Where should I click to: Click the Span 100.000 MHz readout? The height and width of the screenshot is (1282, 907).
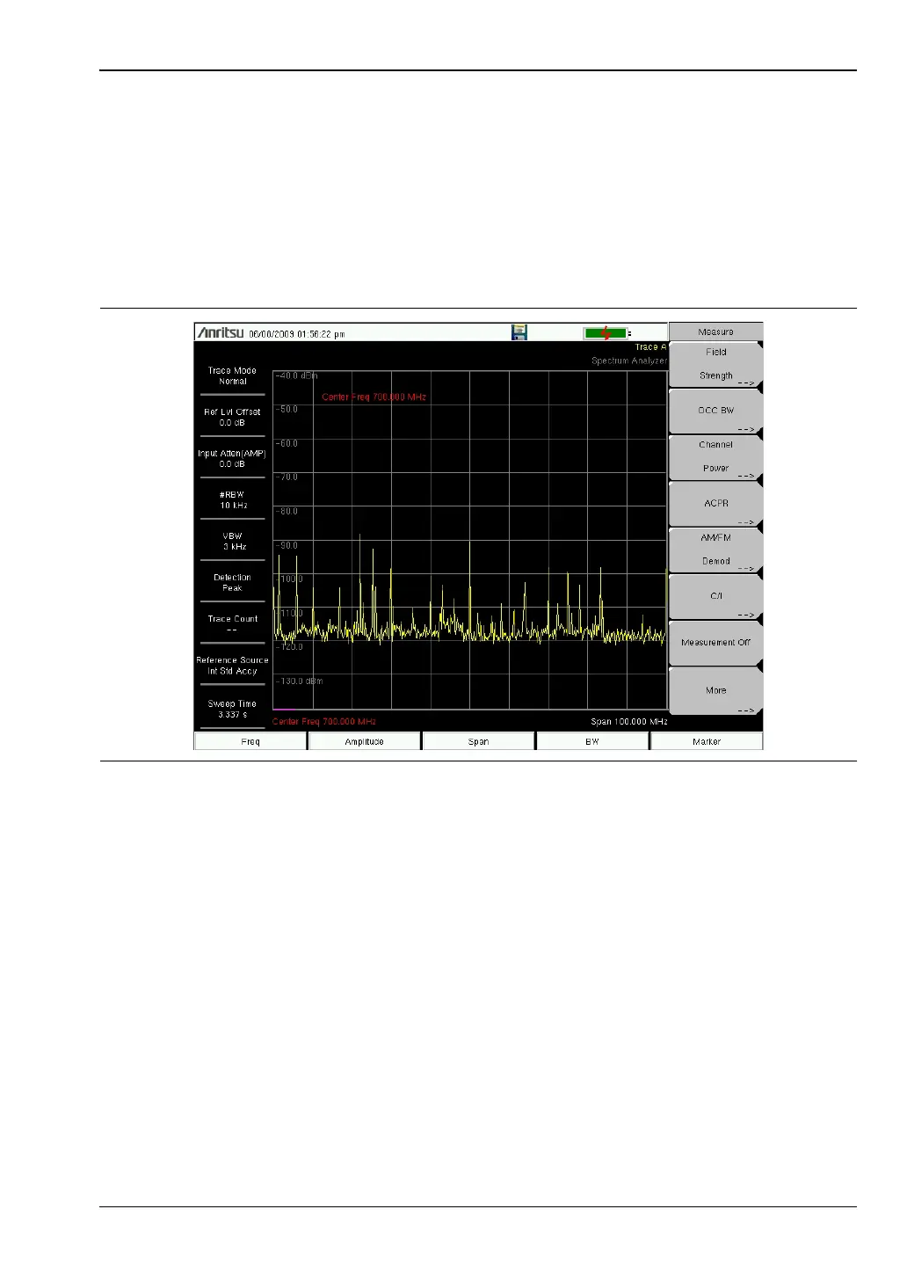pos(629,722)
